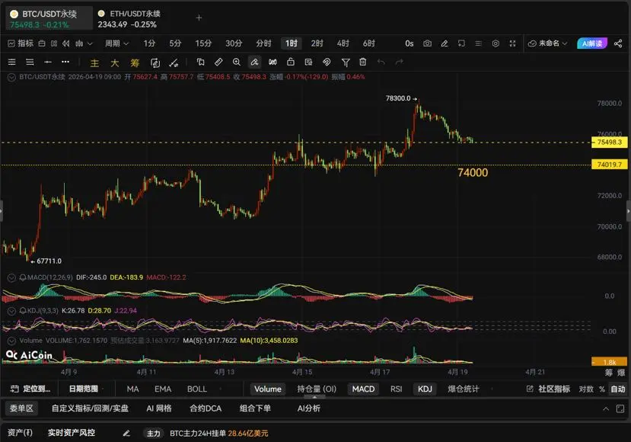Open 日期范围 date range selector
631x442 pixels.
click(x=83, y=389)
